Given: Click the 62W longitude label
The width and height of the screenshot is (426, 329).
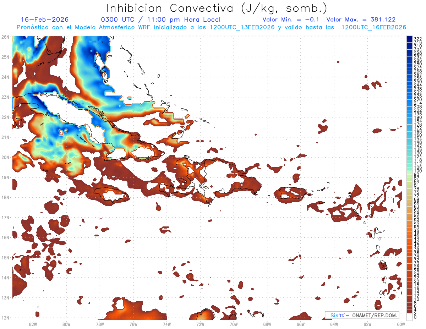Looking at the screenshot, I should (x=367, y=324).
